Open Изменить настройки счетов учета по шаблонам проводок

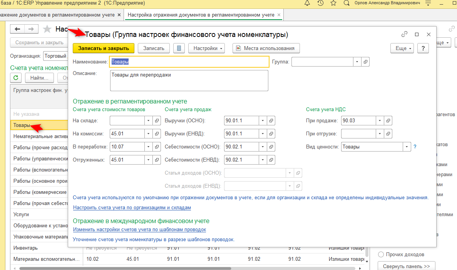(140, 229)
